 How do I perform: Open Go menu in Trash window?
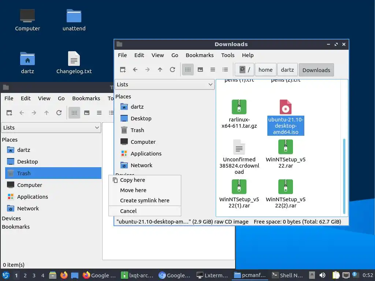coord(61,98)
